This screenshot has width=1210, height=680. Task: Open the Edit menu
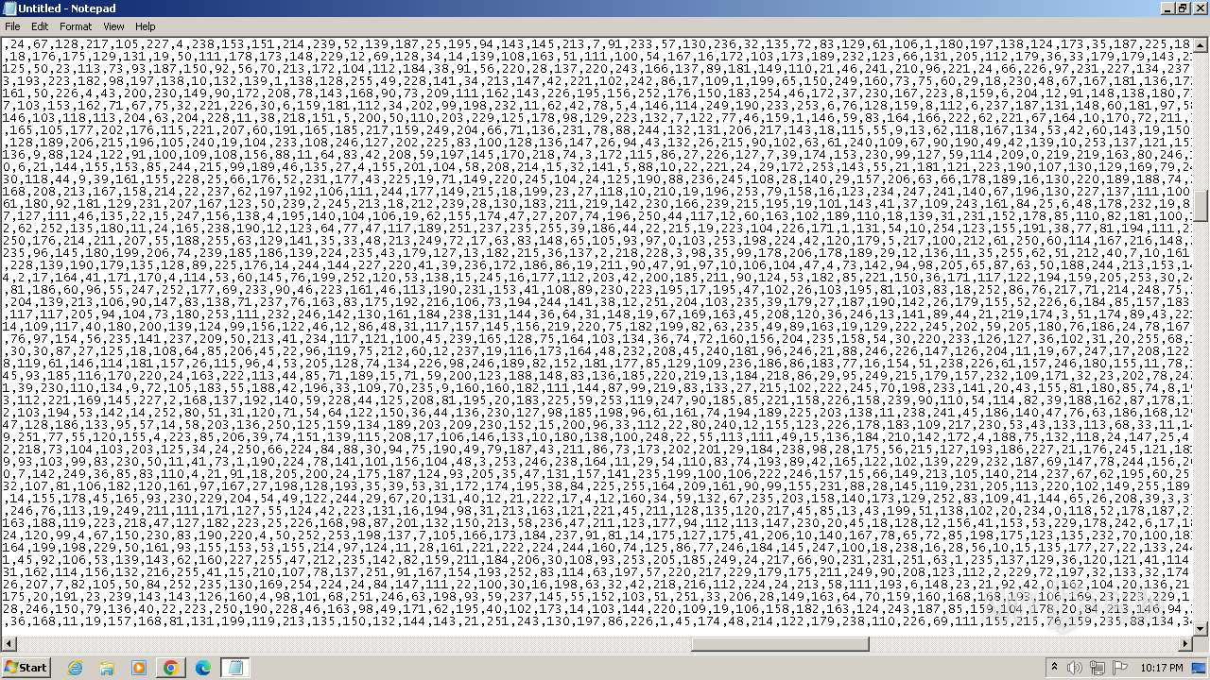[x=40, y=26]
